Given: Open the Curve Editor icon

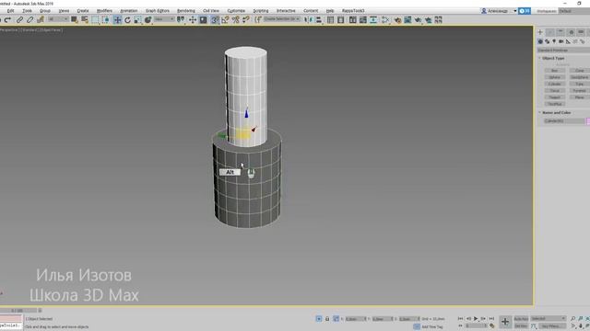Looking at the screenshot, I should point(362,19).
